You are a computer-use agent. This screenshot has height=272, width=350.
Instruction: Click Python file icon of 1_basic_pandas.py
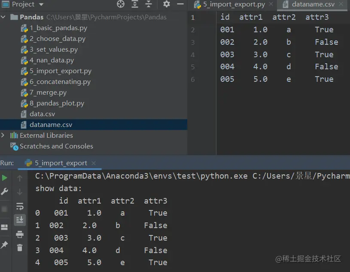[x=24, y=28]
